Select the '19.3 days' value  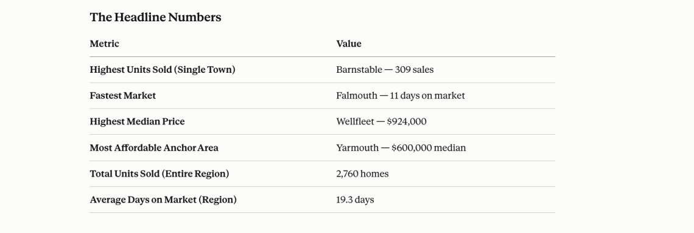[x=355, y=200]
